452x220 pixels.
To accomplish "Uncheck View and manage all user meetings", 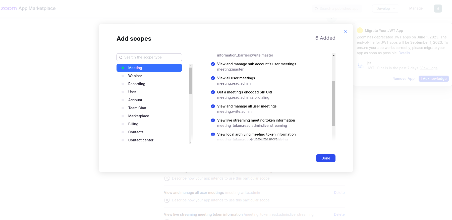I will click(x=213, y=106).
